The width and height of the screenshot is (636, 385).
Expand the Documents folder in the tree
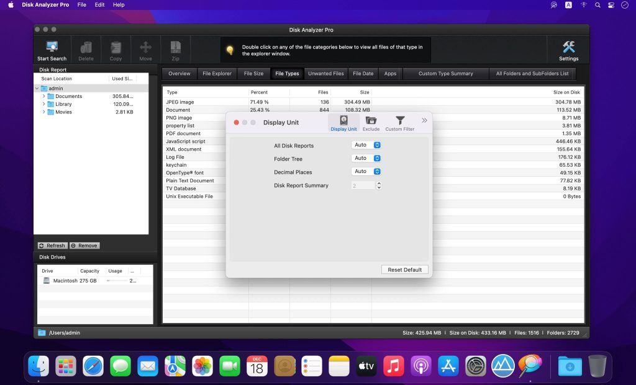[x=43, y=97]
